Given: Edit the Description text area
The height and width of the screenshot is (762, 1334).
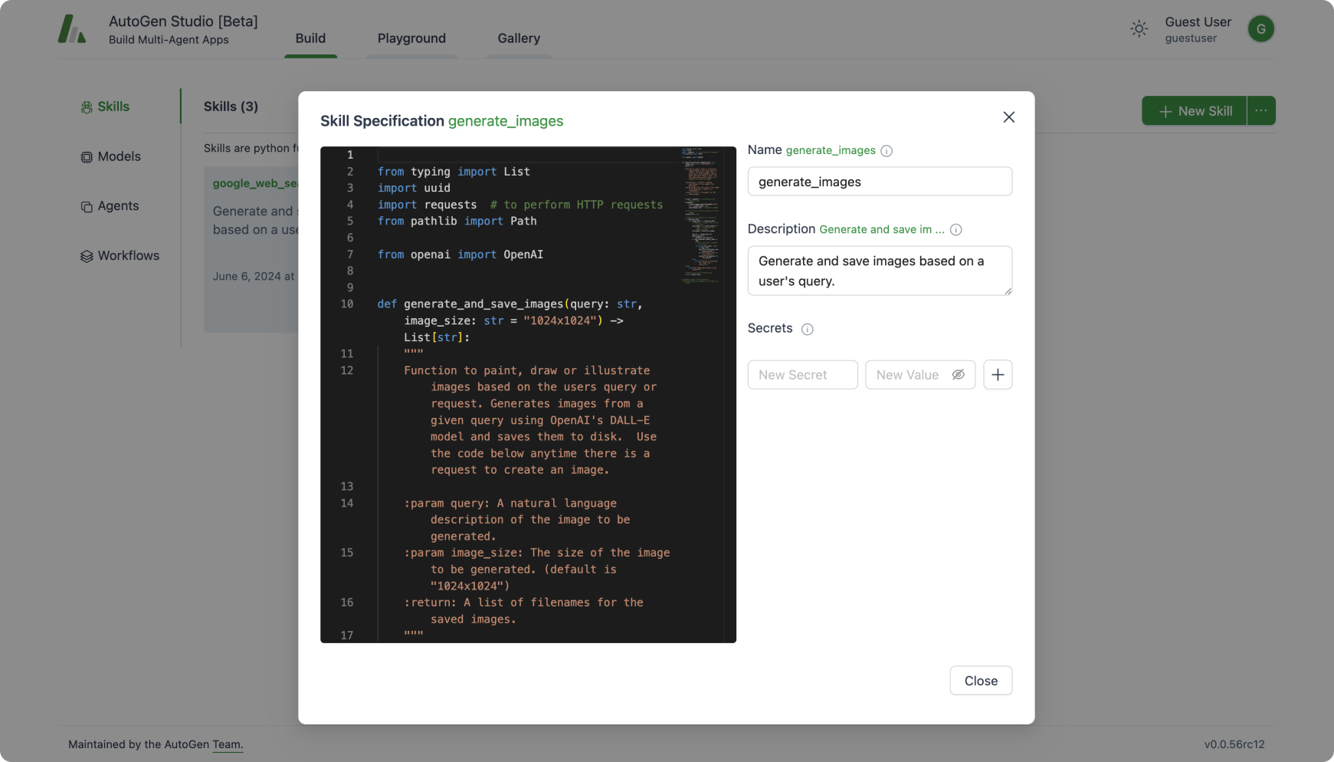Looking at the screenshot, I should coord(880,271).
